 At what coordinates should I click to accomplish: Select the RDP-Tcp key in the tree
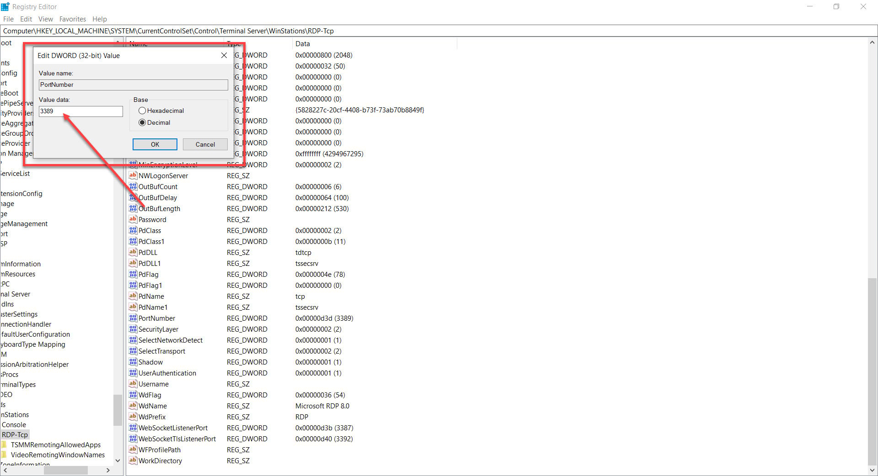pyautogui.click(x=15, y=434)
